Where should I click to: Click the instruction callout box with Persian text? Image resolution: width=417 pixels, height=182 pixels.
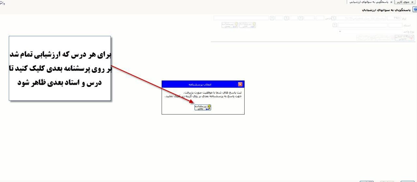click(x=60, y=68)
